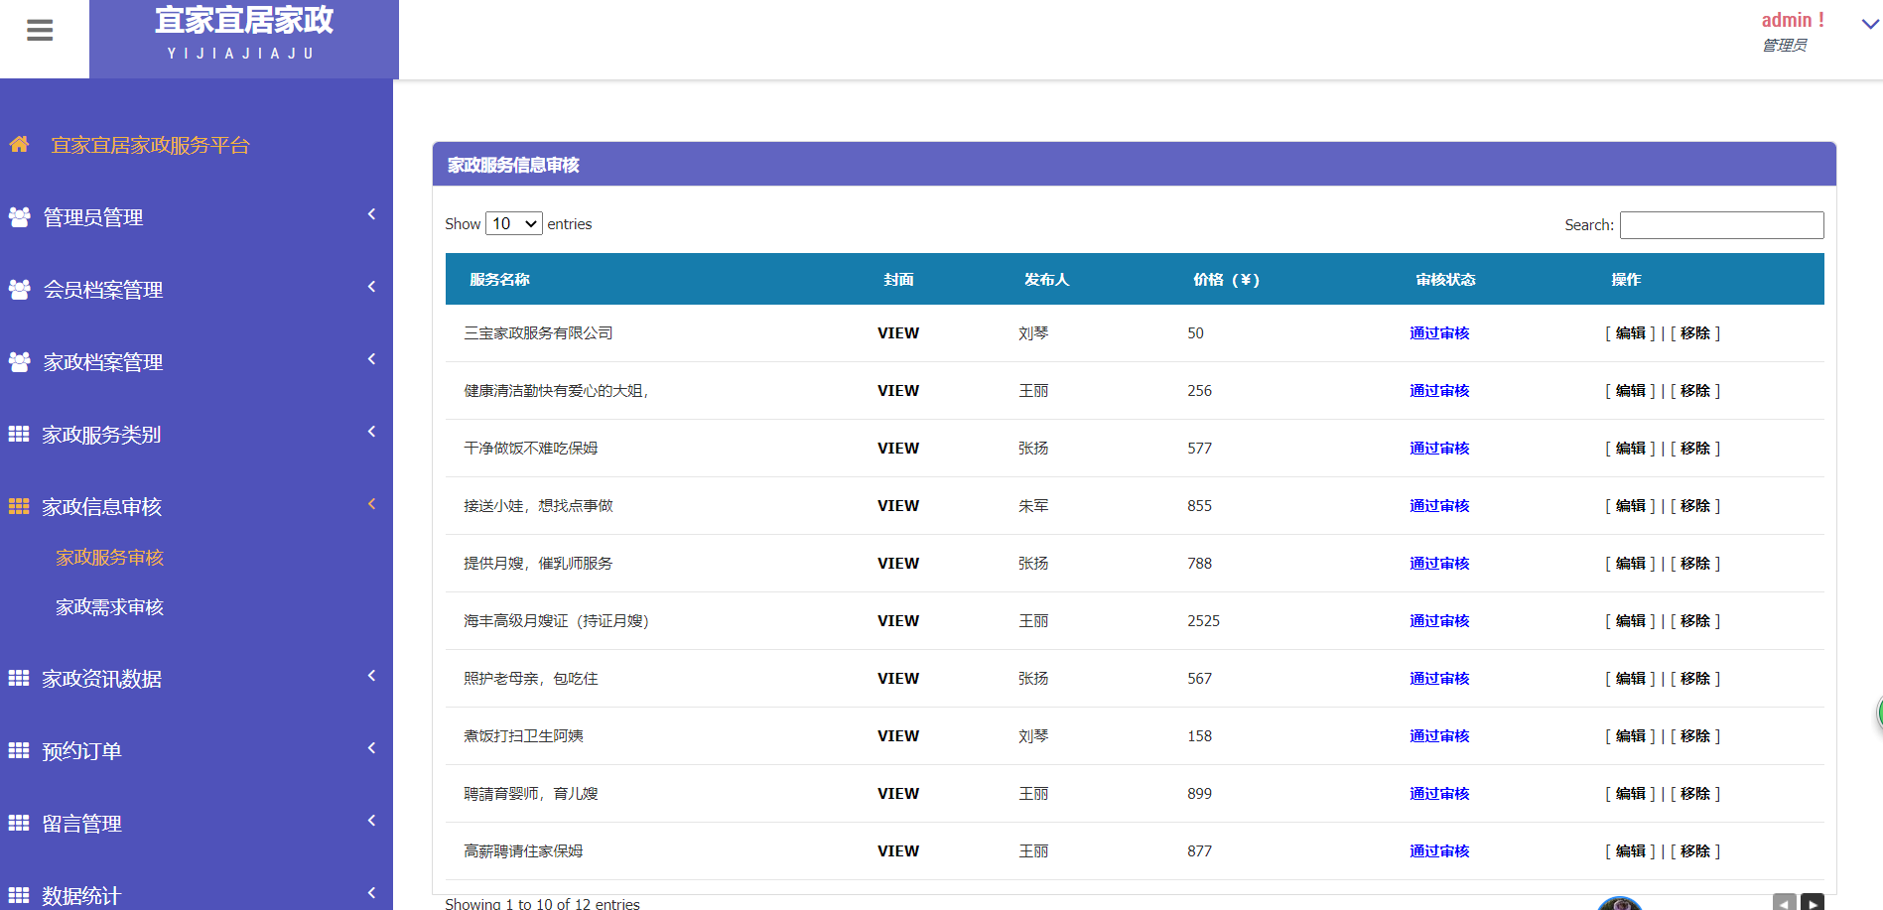This screenshot has width=1883, height=910.
Task: Click 通过审核 for 三宝家政服务有限公司
Action: click(x=1439, y=333)
